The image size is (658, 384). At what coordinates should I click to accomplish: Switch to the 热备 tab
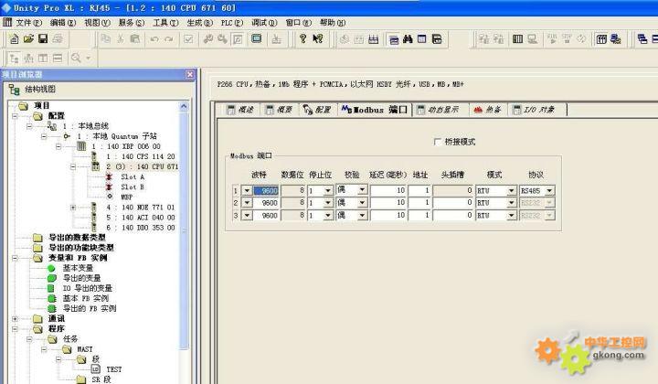(x=488, y=110)
